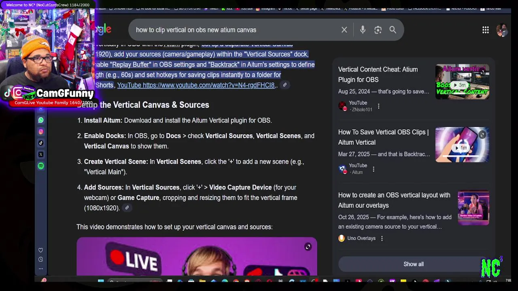Image resolution: width=518 pixels, height=291 pixels.
Task: Open the How To Save Vertical OBS Clips thumbnail
Action: (x=462, y=145)
